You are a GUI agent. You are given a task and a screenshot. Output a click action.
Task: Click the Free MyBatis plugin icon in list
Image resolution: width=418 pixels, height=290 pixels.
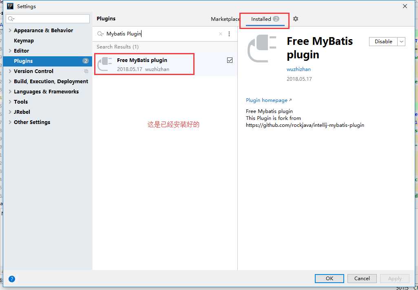point(105,64)
